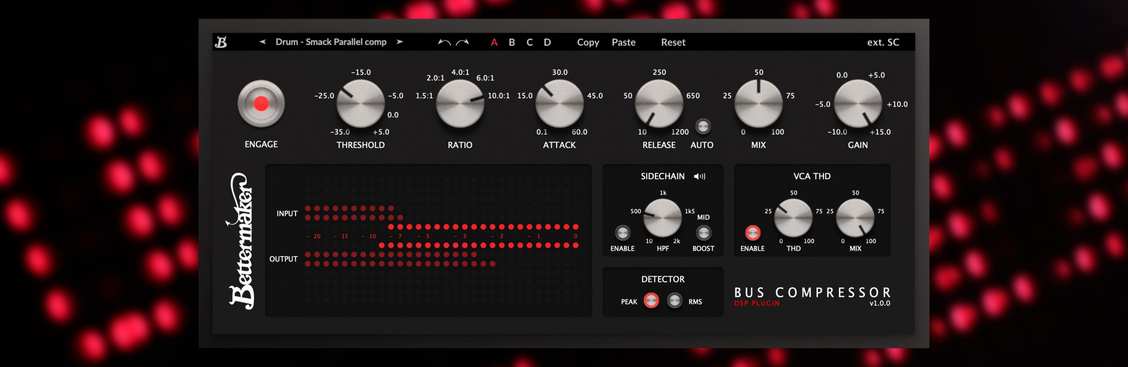Screen dimensions: 1128x367
Task: Click the ATTACK knob
Action: (560, 104)
